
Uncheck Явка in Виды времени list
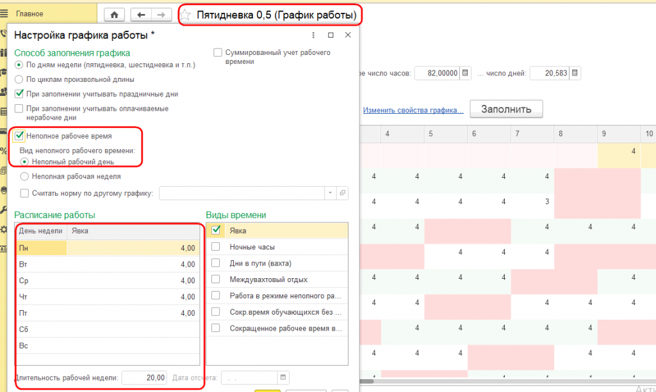(x=216, y=230)
